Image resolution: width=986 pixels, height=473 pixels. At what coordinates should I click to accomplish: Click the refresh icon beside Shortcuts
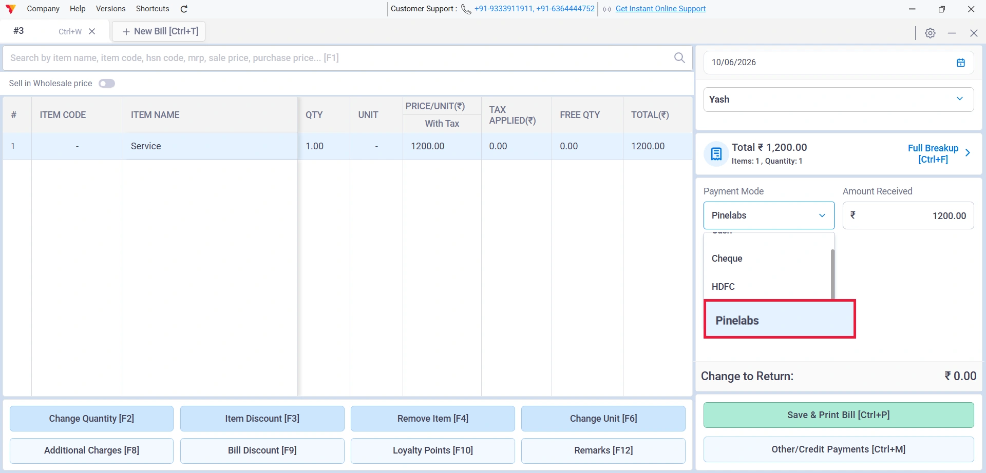coord(184,9)
